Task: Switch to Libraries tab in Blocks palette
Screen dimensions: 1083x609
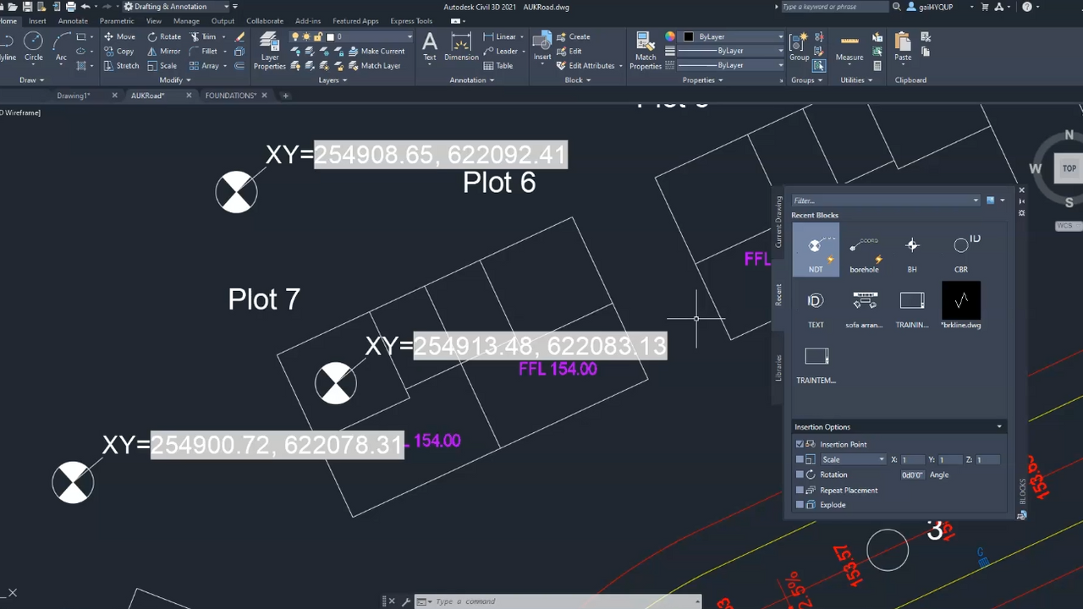Action: point(779,367)
